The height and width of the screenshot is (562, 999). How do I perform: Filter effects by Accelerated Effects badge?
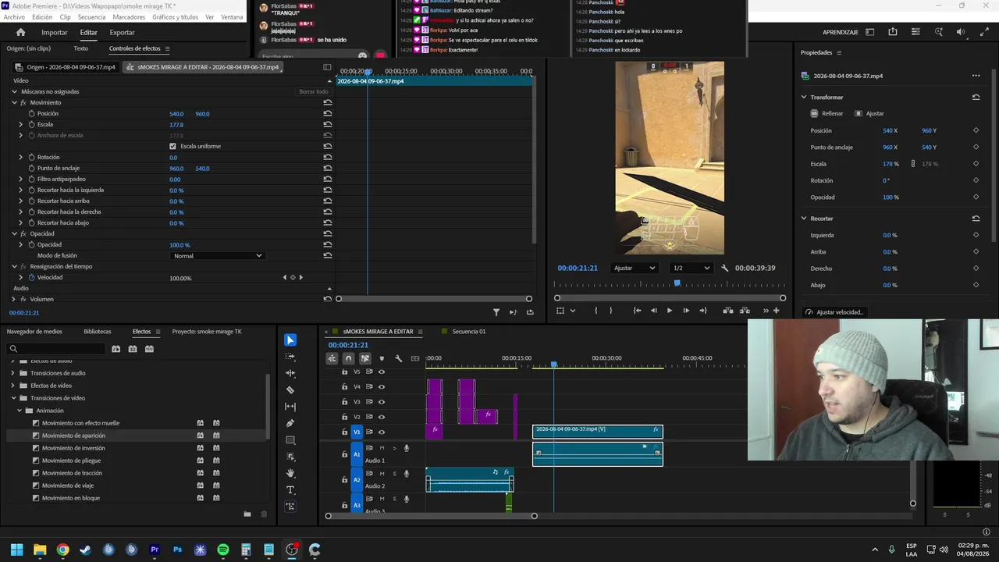116,349
